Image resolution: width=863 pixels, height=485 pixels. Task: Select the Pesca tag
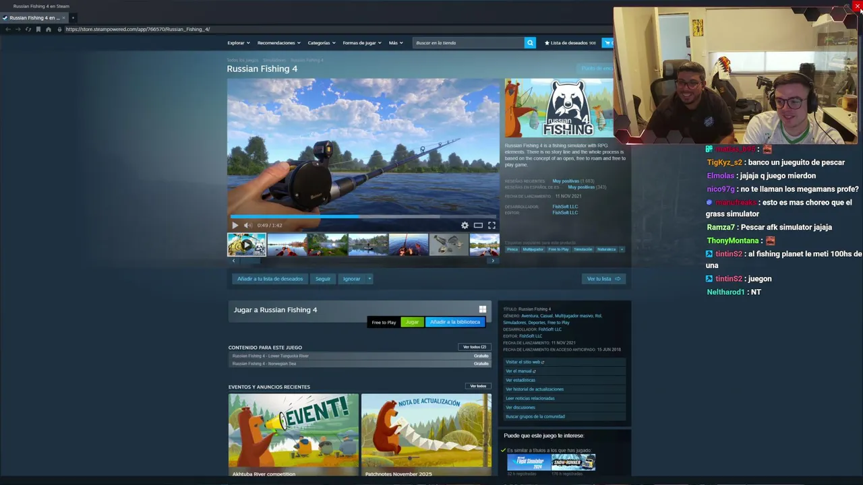pos(512,249)
